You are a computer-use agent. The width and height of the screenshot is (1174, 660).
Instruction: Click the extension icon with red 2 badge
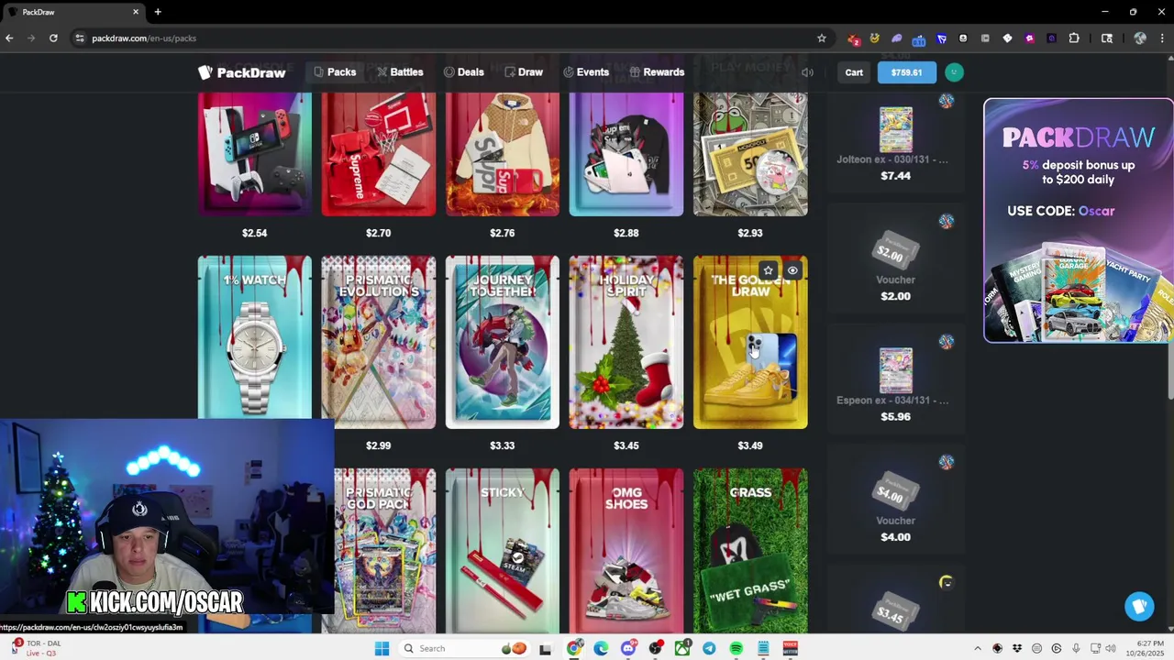pyautogui.click(x=853, y=38)
